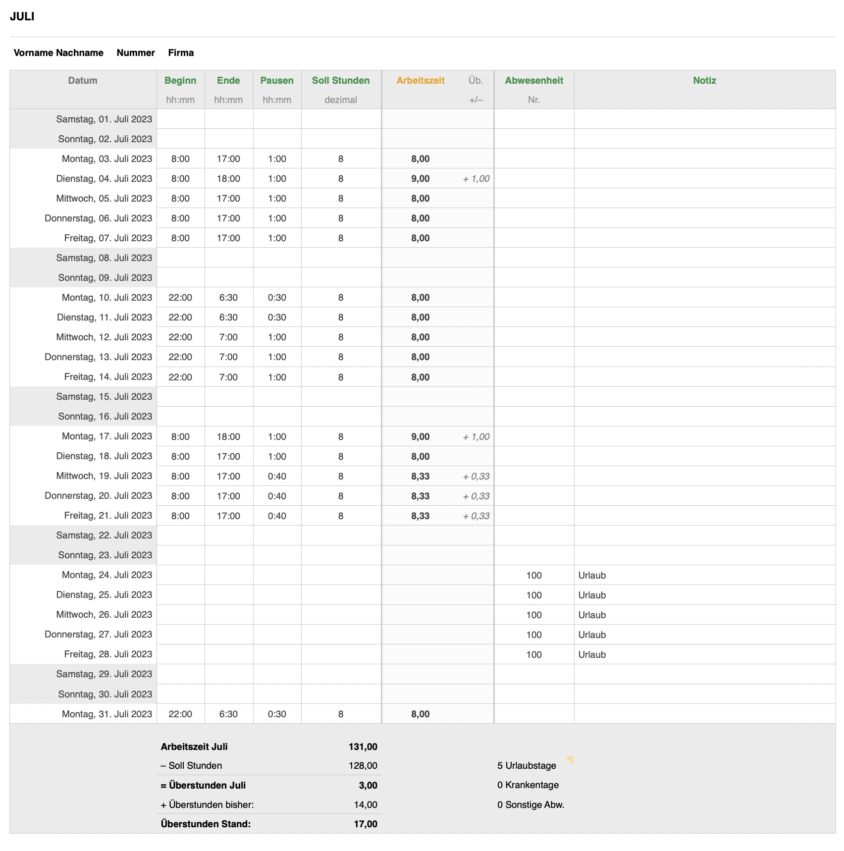
Task: Select Beginn cell for Montag, 03. Juli
Action: [180, 159]
